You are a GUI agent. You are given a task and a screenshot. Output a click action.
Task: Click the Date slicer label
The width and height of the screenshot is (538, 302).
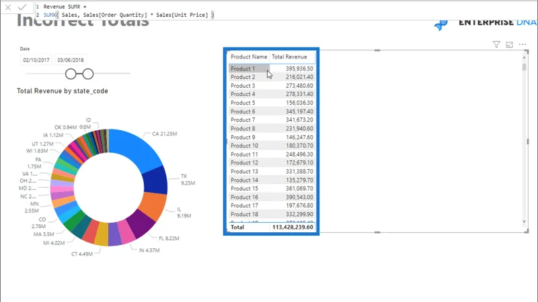[x=25, y=48]
